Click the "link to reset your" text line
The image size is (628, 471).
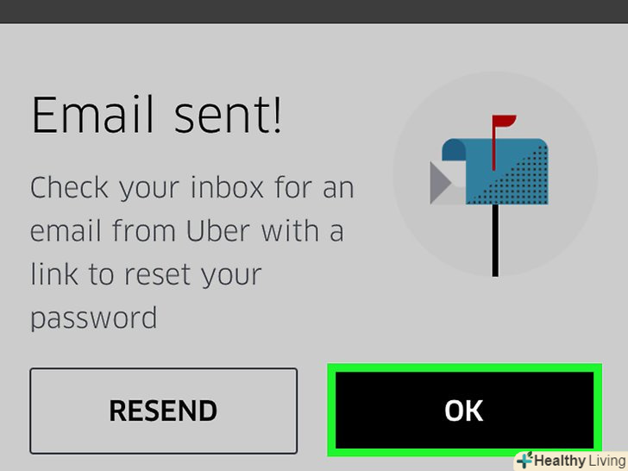[146, 274]
